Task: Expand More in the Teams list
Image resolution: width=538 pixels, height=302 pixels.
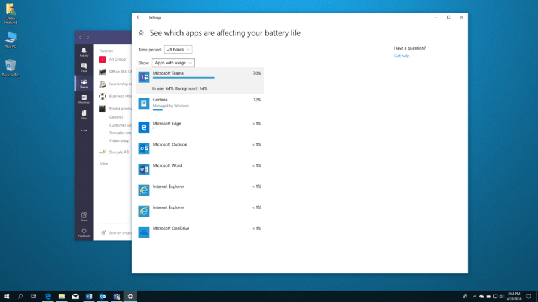Action: tap(103, 164)
